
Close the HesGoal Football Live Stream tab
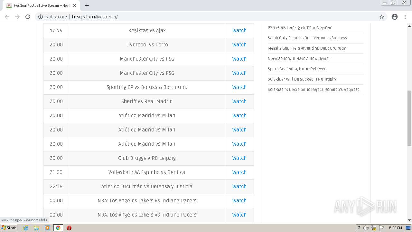[75, 5]
